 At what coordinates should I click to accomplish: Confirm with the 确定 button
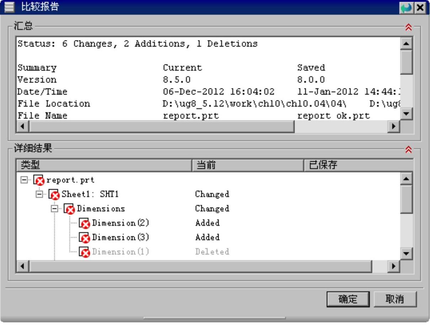coord(348,299)
